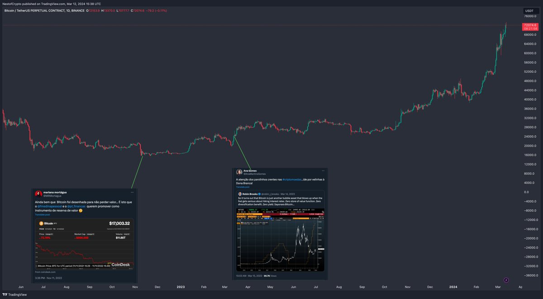
Task: Click the @pt_financas mention
Action: coord(76,206)
